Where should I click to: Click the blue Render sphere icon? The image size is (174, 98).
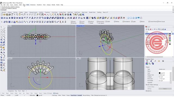(70, 14)
